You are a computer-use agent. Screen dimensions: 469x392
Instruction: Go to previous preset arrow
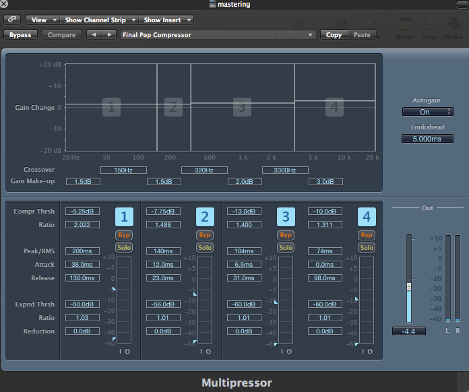[x=94, y=34]
